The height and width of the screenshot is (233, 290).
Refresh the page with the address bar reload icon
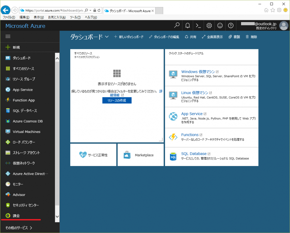pyautogui.click(x=99, y=10)
